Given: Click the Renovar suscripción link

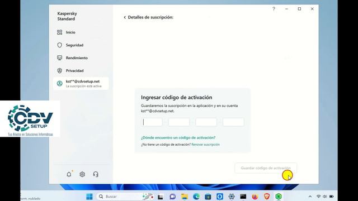Looking at the screenshot, I should coord(205,145).
